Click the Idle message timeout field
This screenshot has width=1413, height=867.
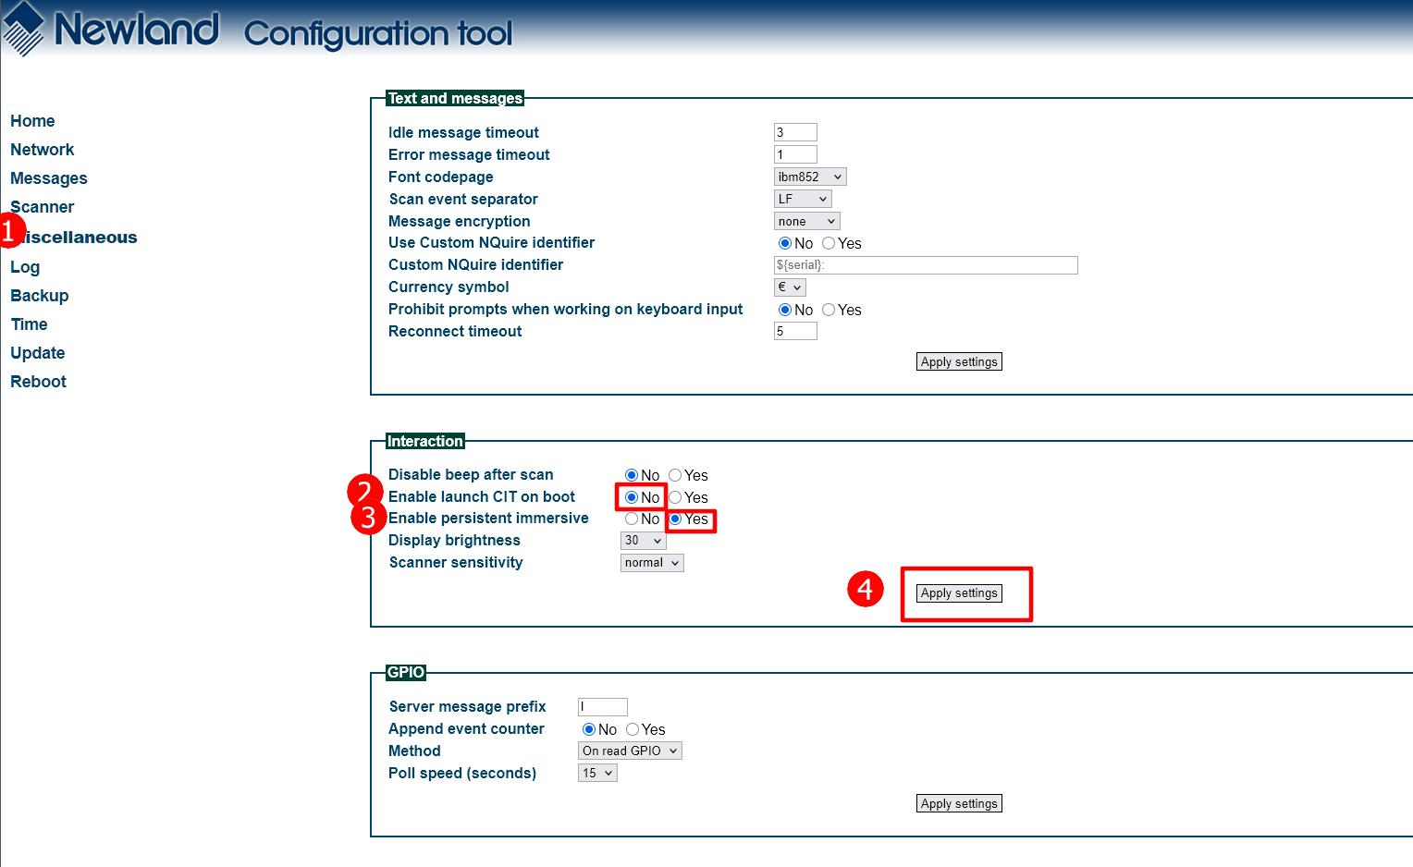[794, 132]
